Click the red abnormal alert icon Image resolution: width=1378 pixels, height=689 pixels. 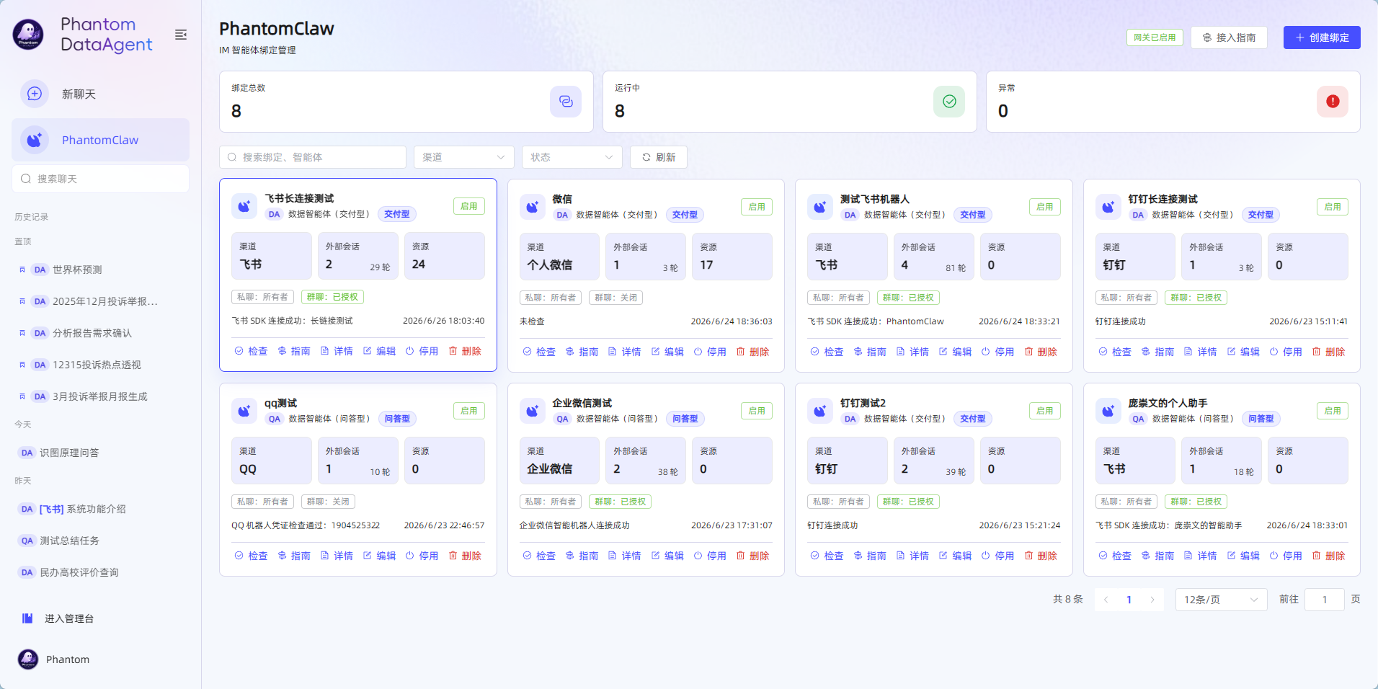click(x=1333, y=102)
